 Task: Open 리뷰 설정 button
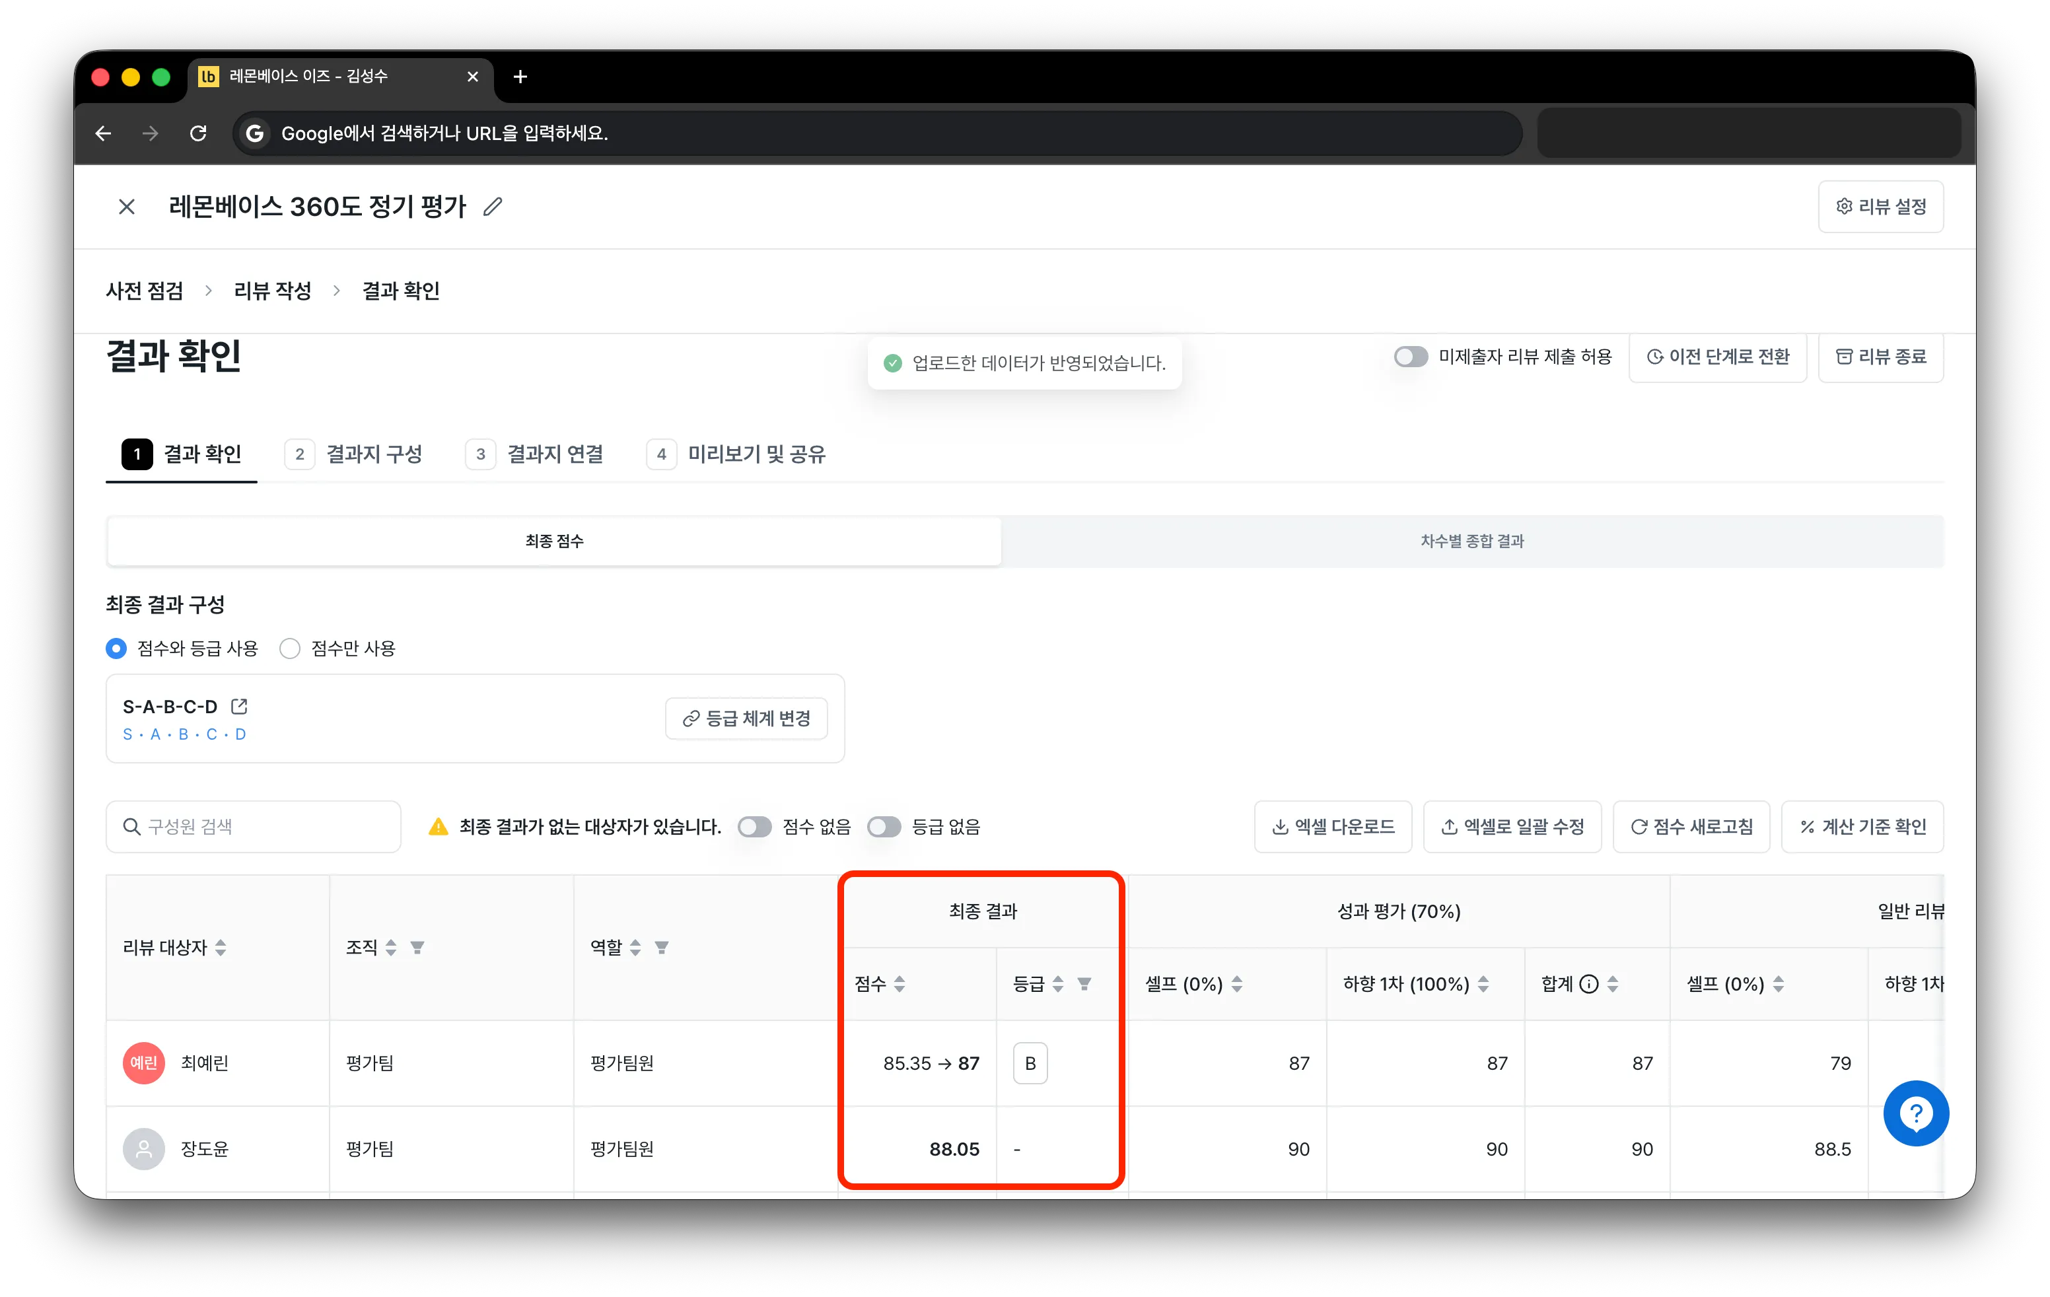coord(1880,207)
